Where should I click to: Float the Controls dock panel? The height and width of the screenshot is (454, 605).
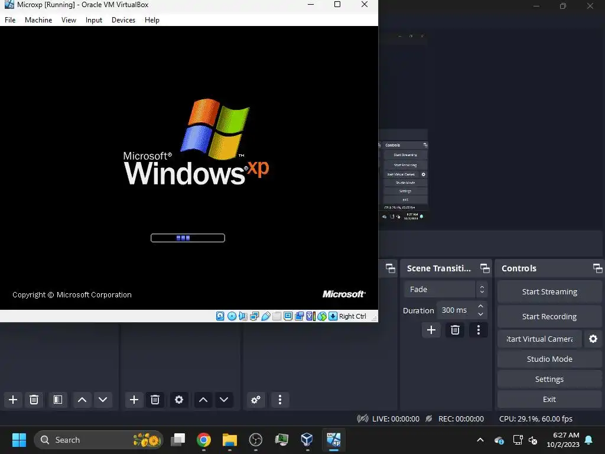(x=598, y=268)
